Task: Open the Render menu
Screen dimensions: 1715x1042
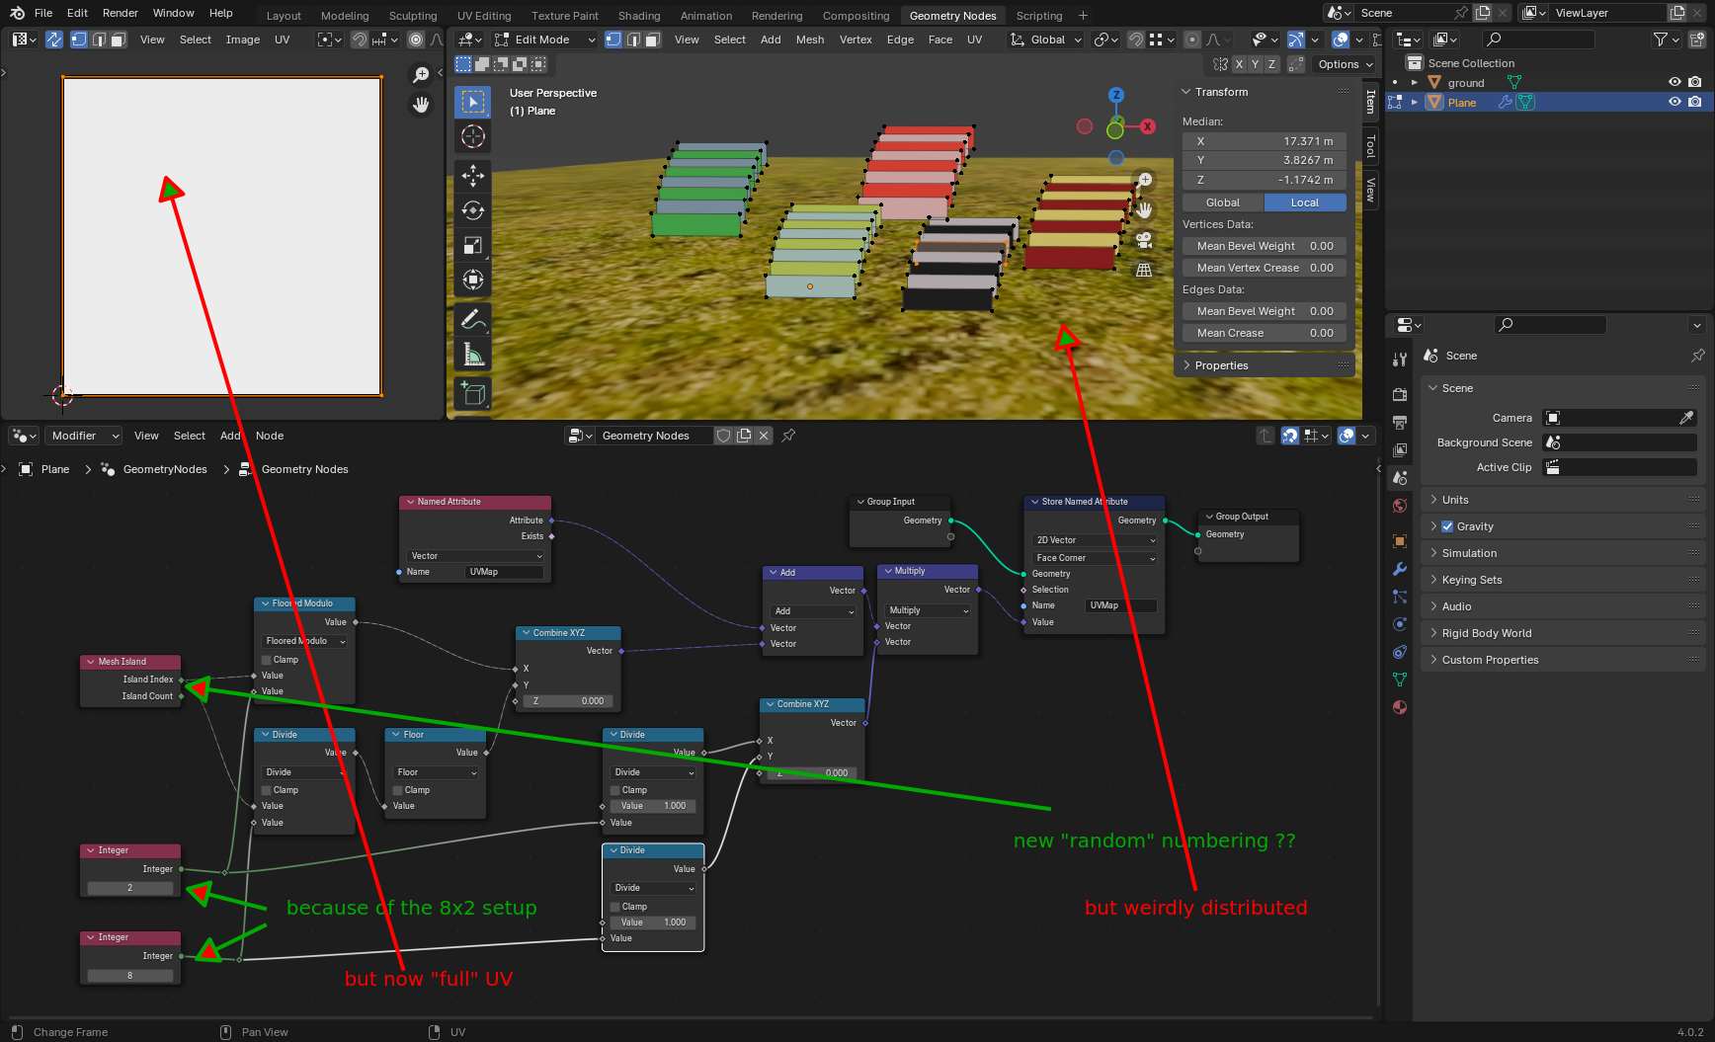Action: point(121,13)
